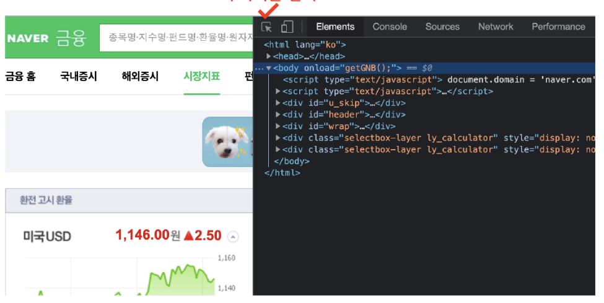Image resolution: width=604 pixels, height=303 pixels.
Task: Click the getGNB(); onload attribute value
Action: pyautogui.click(x=367, y=68)
